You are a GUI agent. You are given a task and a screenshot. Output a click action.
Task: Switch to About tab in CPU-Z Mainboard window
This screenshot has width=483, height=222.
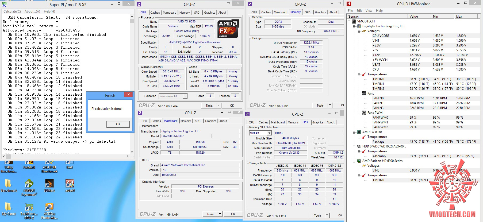[223, 121]
